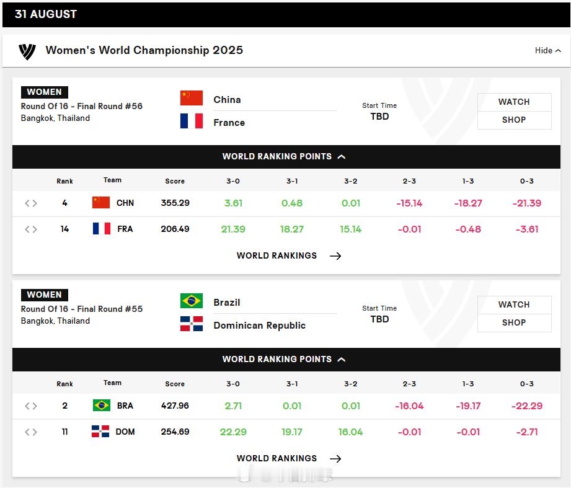Click the Dominican Republic flag in match header
The height and width of the screenshot is (488, 571).
(192, 324)
